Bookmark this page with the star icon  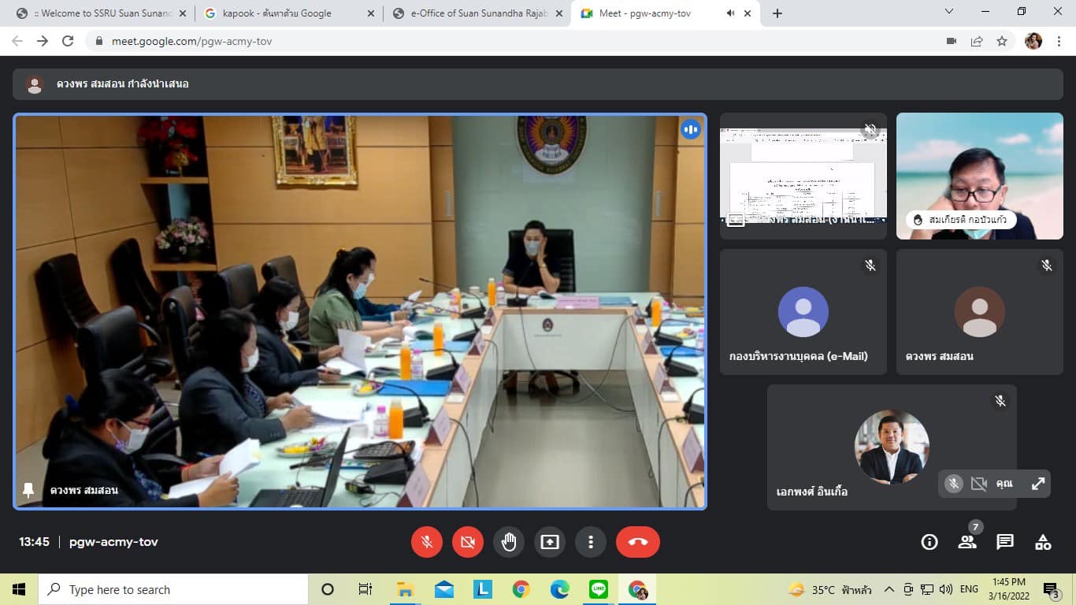[1002, 41]
